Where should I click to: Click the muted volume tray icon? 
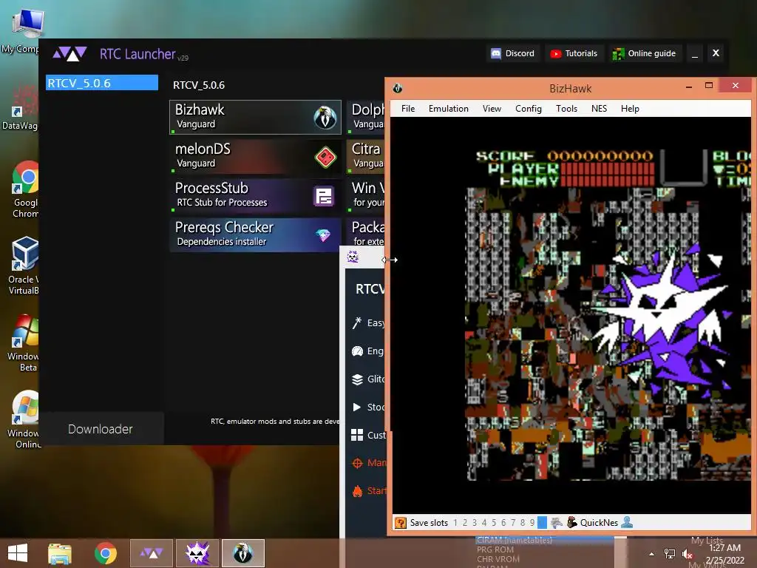point(687,554)
